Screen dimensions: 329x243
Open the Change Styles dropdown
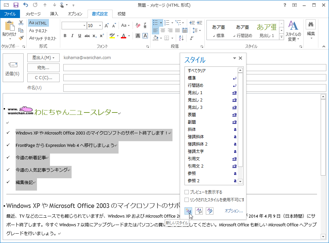click(293, 31)
